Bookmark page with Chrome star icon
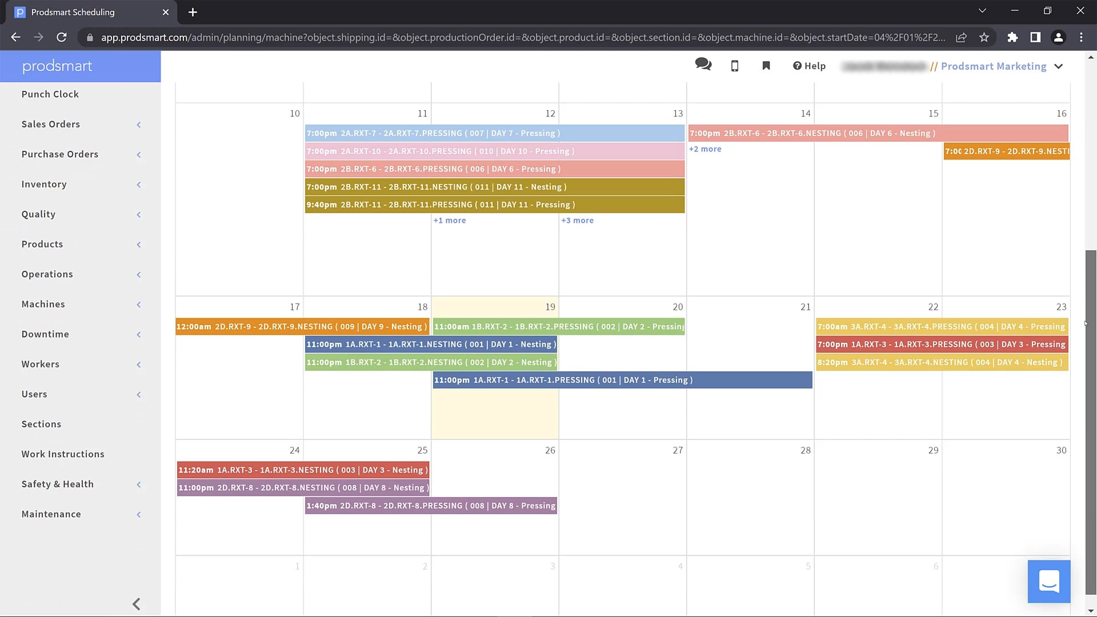Viewport: 1097px width, 617px height. 984,37
